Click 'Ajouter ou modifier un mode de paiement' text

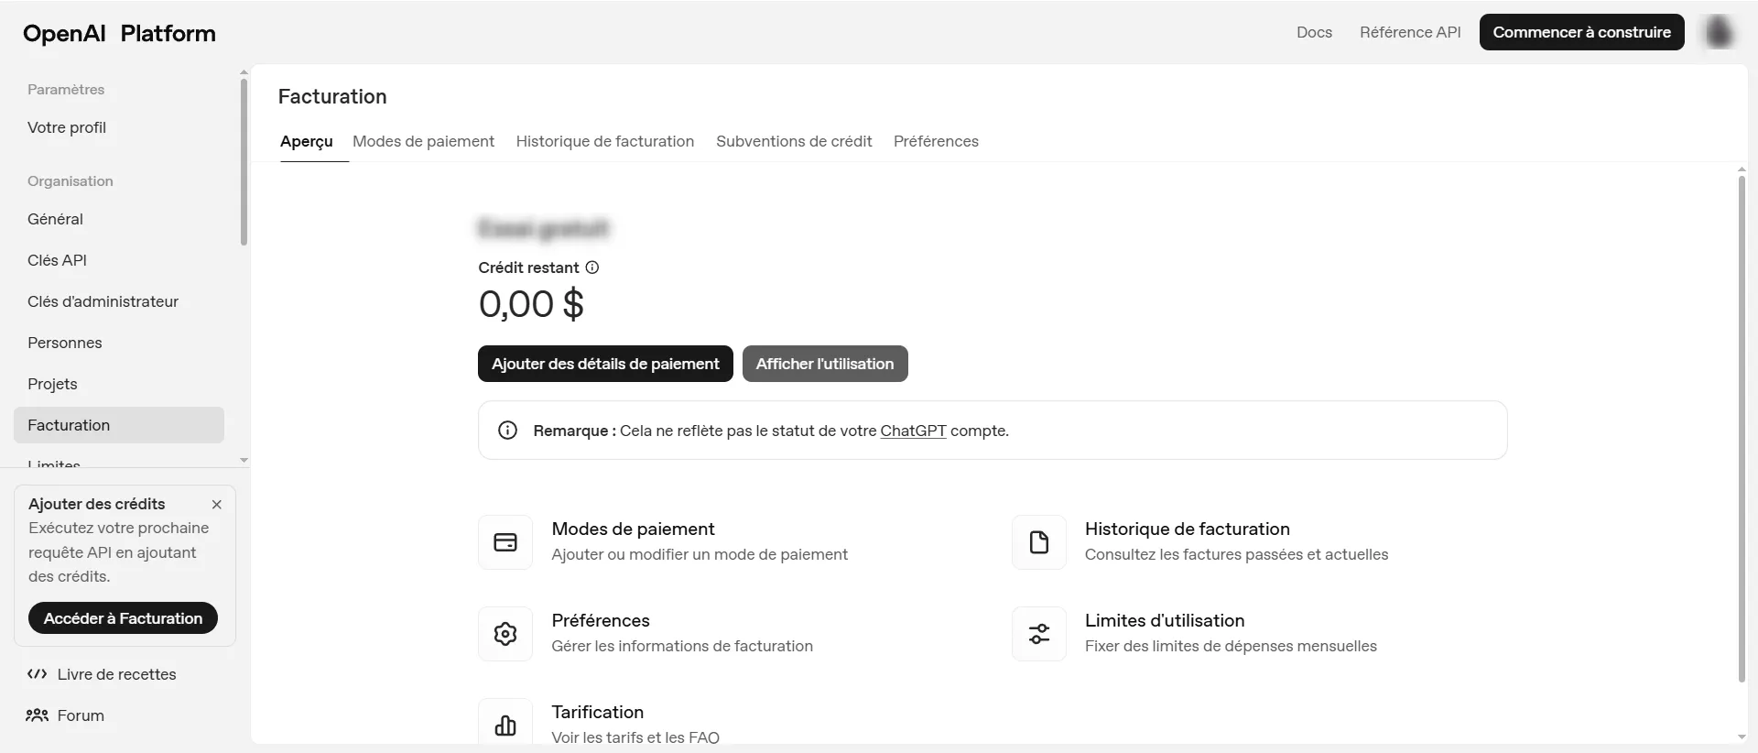(x=700, y=554)
